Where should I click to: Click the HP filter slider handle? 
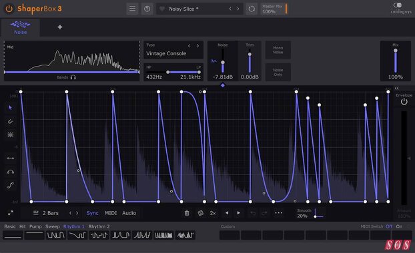(167, 72)
